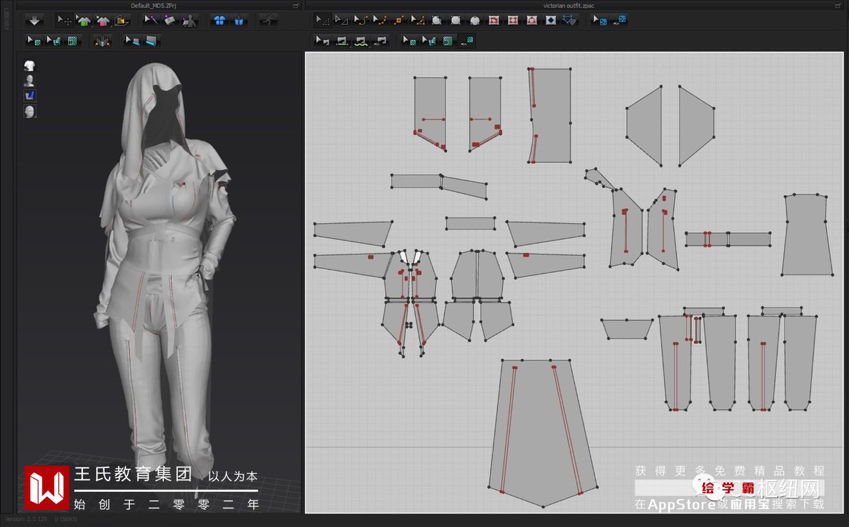Viewport: 849px width, 527px height.
Task: Pick the arrow tool with orange triangle
Action: [418, 21]
